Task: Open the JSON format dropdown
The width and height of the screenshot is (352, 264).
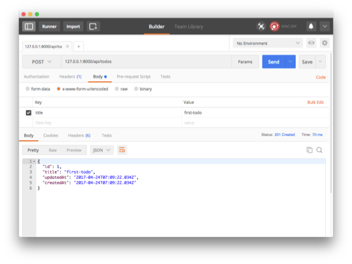Action: [x=102, y=150]
